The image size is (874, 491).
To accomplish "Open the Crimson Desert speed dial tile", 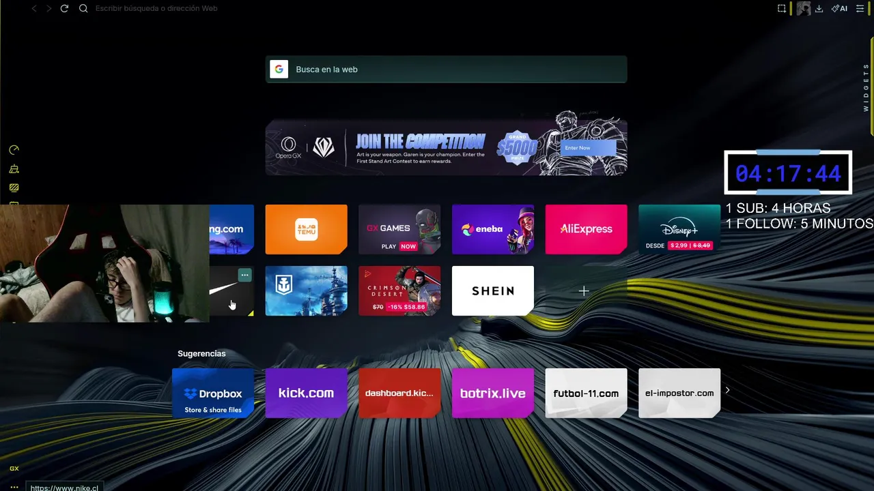I will coord(399,291).
